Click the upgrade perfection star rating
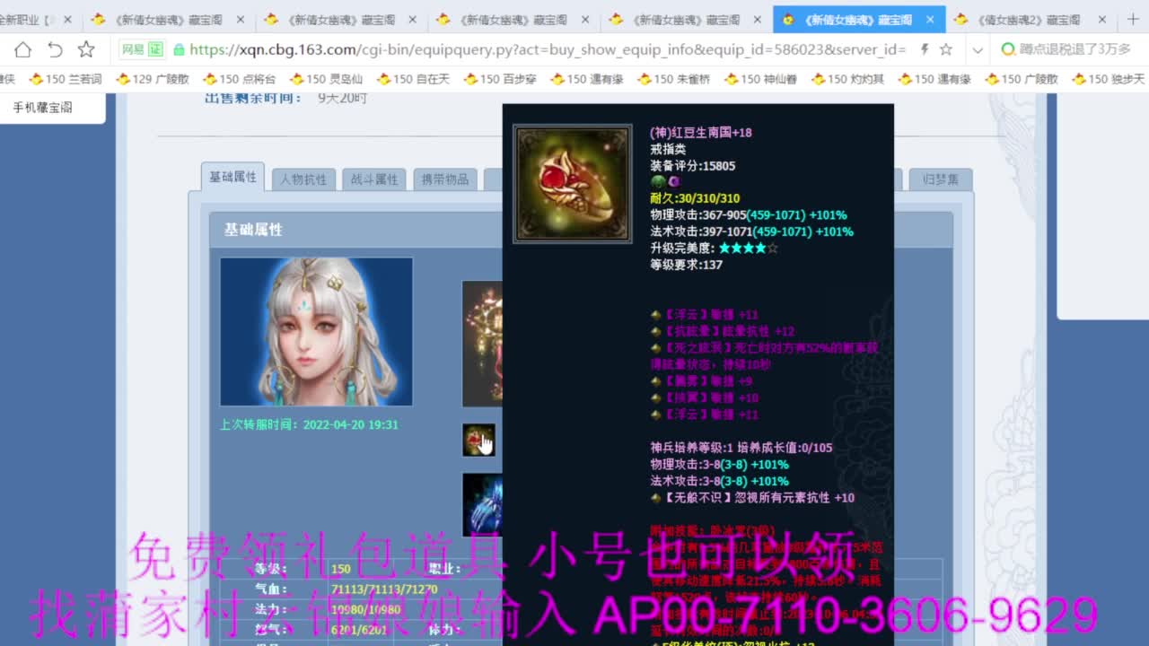This screenshot has height=646, width=1149. click(x=749, y=249)
